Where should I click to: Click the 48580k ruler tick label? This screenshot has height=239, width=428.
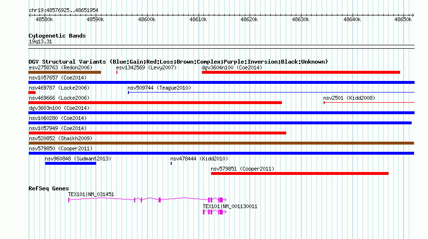(44, 19)
